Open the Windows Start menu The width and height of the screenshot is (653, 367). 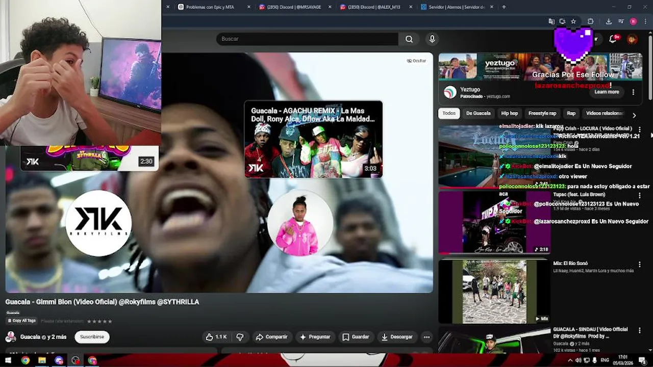9,360
